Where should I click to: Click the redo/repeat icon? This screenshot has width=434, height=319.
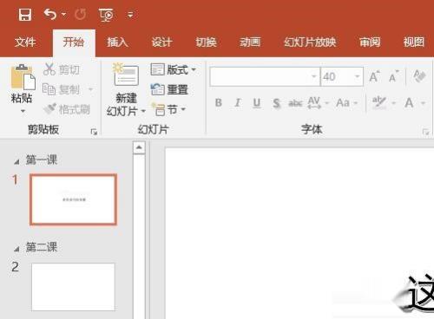pyautogui.click(x=80, y=14)
